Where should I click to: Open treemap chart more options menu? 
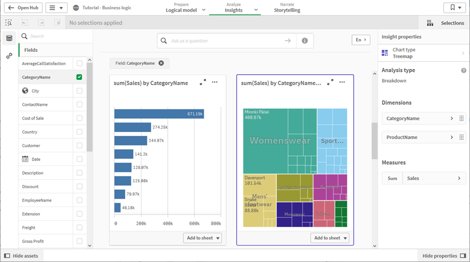(342, 82)
